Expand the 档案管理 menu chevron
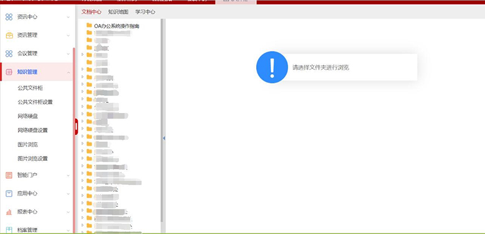The width and height of the screenshot is (485, 234). point(68,230)
